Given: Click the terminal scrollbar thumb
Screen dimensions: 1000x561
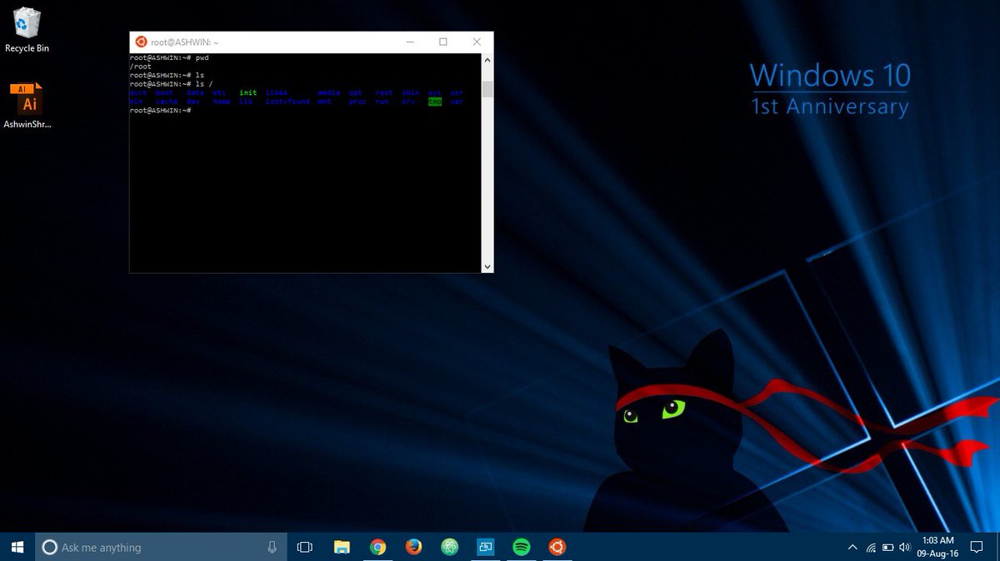Looking at the screenshot, I should [x=487, y=89].
